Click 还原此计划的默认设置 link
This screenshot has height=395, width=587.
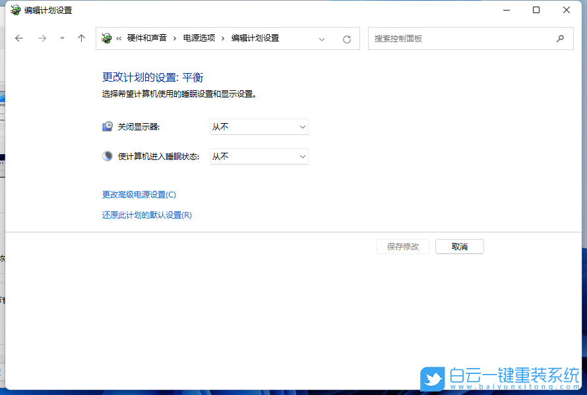click(x=145, y=215)
